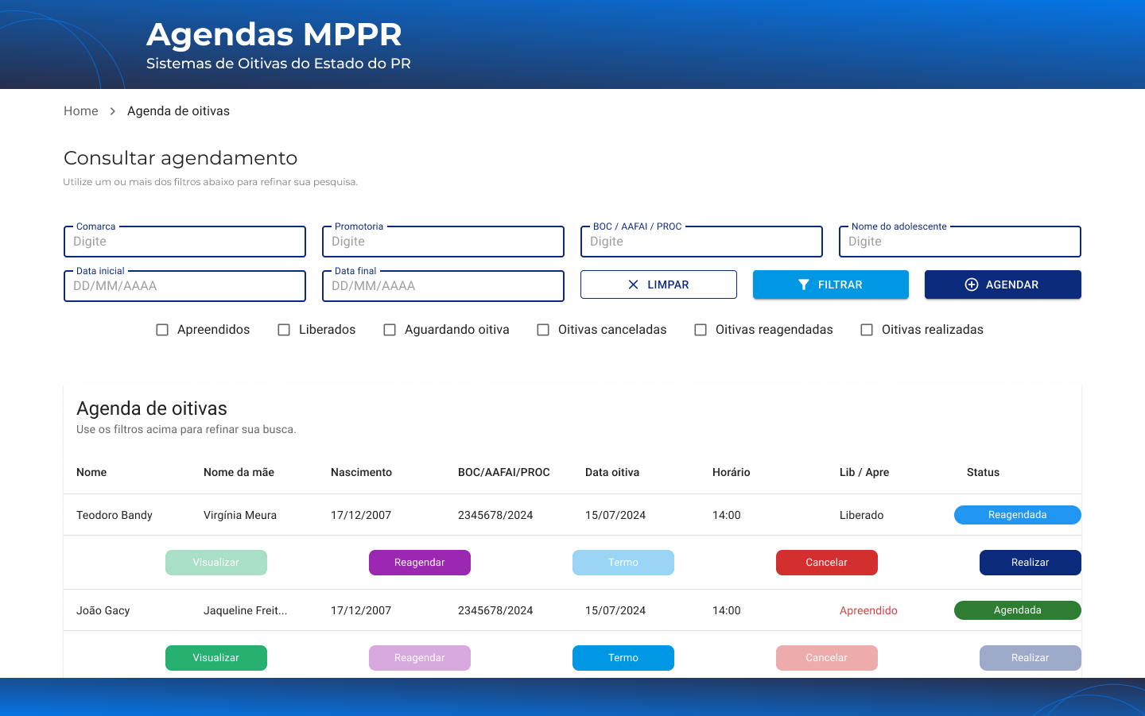1145x716 pixels.
Task: Click the Jaqueline Freit... cell
Action: (246, 610)
